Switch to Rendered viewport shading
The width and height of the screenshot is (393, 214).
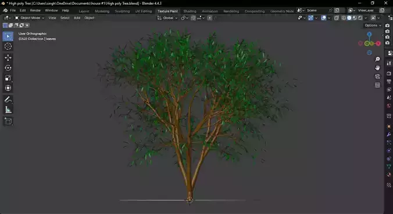point(360,18)
